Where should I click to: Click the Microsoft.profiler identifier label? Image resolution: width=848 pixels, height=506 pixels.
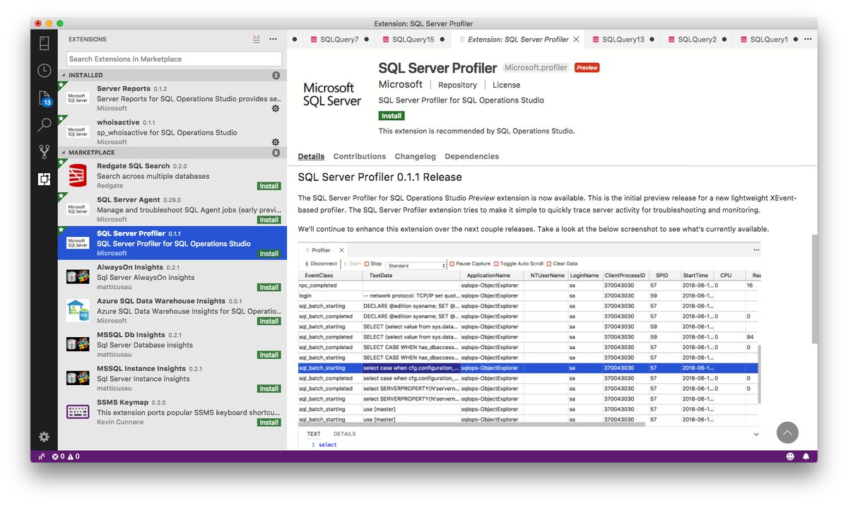(x=536, y=68)
